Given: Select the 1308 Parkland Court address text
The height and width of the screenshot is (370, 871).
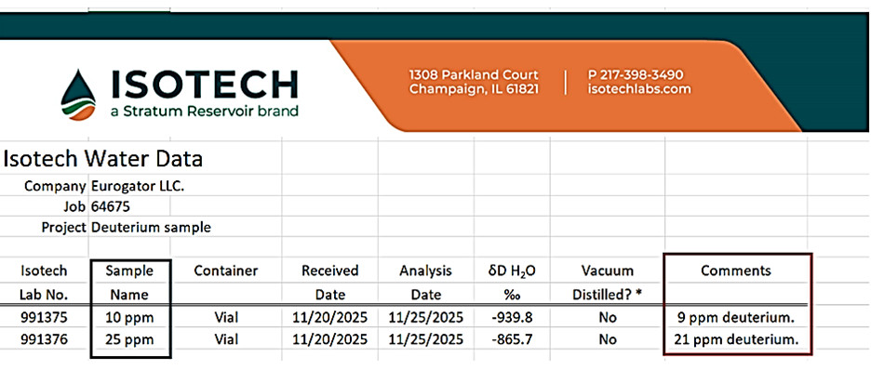Looking at the screenshot, I should [x=474, y=74].
